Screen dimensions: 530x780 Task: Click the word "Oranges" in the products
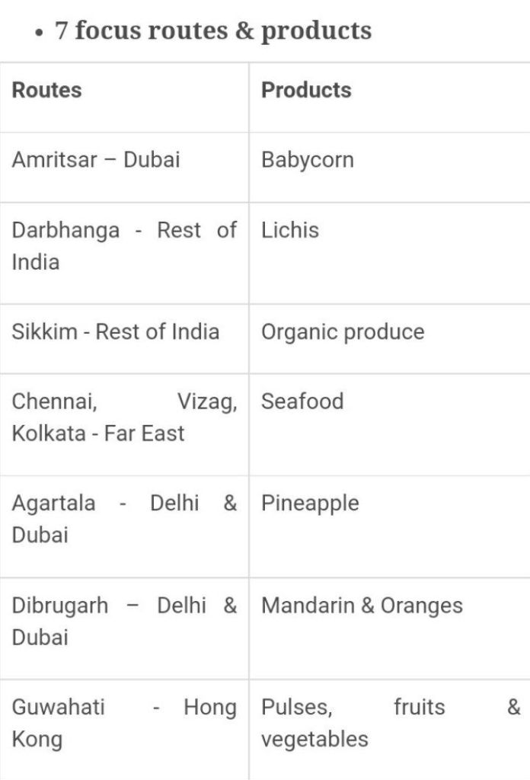422,606
